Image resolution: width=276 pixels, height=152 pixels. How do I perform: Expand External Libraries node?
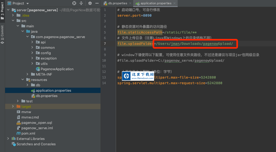[8, 139]
